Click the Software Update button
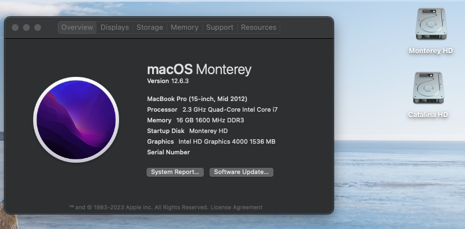Image resolution: width=465 pixels, height=229 pixels. [x=241, y=172]
